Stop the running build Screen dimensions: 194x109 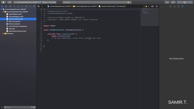[9, 2]
